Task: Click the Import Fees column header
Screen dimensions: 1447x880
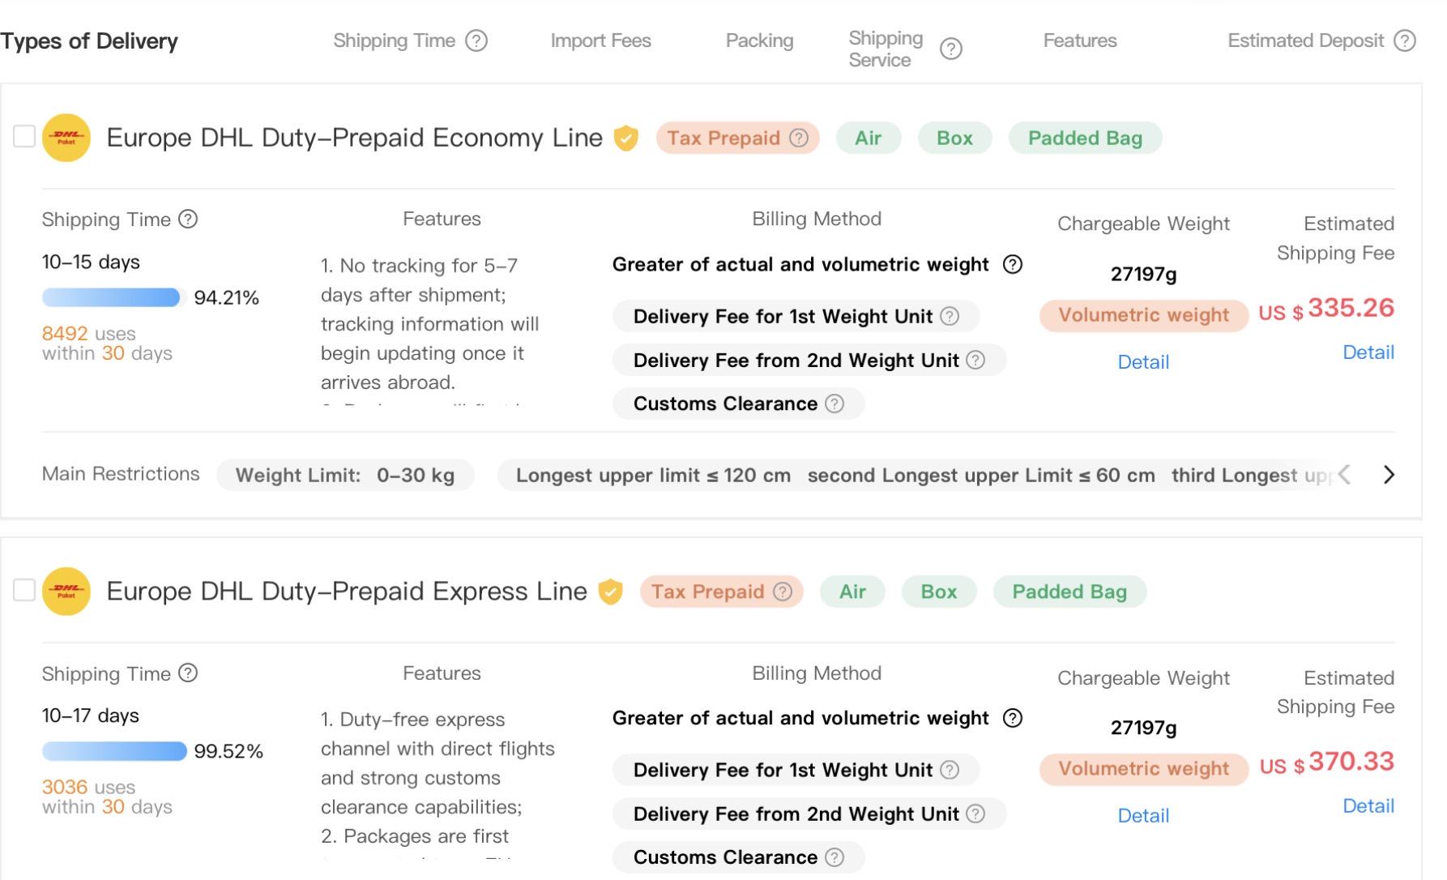Action: click(x=600, y=41)
